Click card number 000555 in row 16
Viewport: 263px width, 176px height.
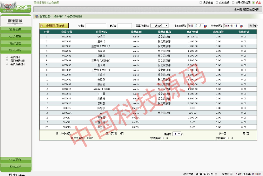pos(66,108)
